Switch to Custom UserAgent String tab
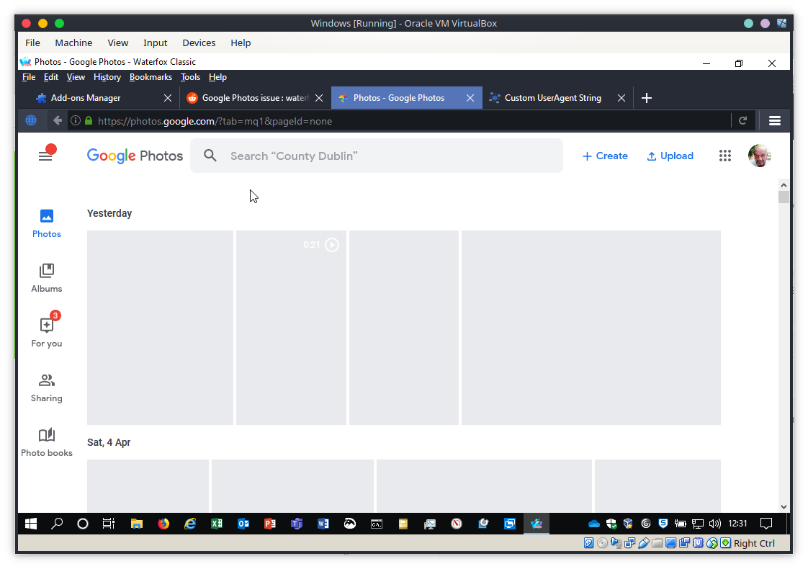 [x=554, y=98]
